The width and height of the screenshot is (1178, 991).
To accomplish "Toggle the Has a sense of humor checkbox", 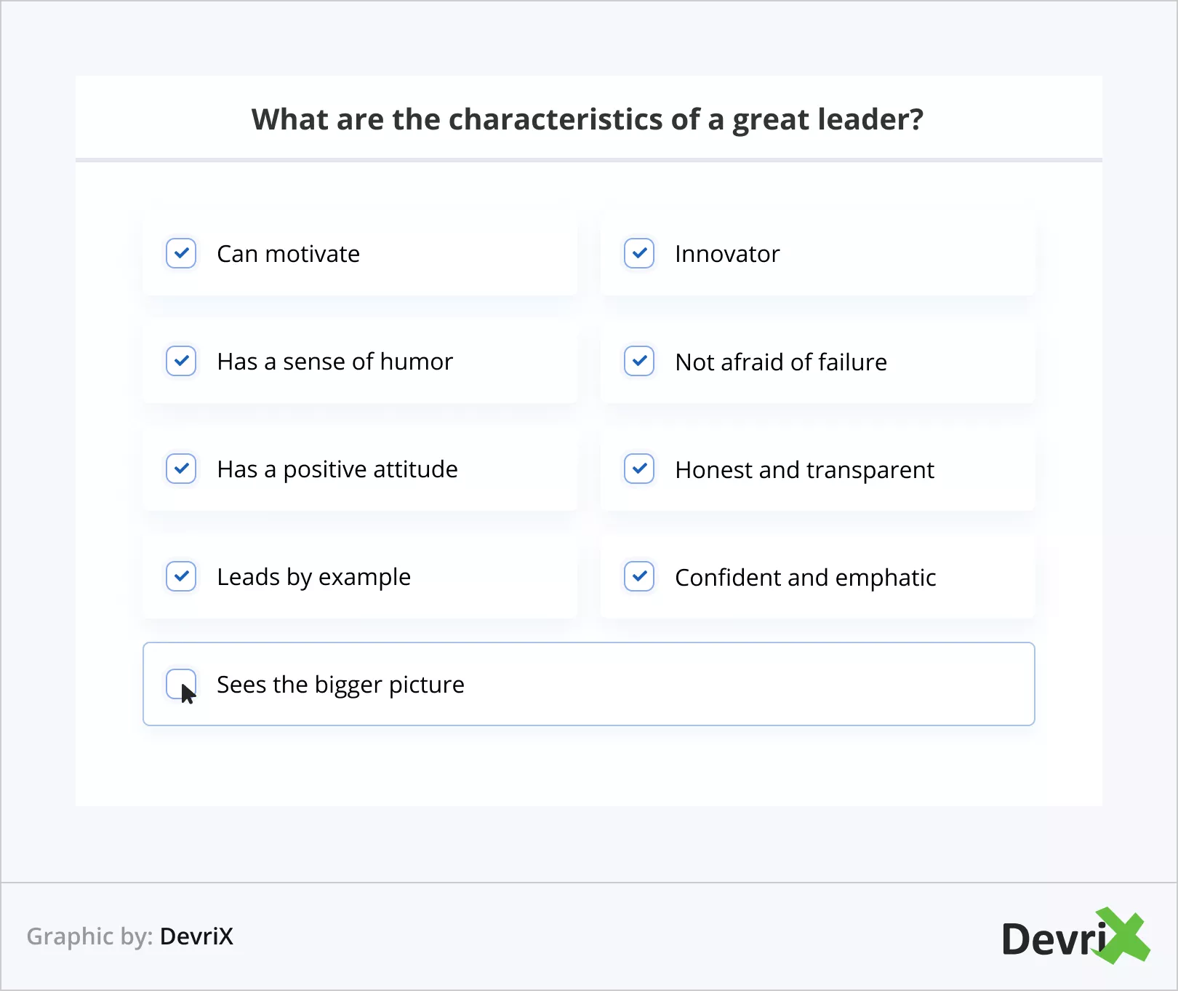I will click(181, 361).
